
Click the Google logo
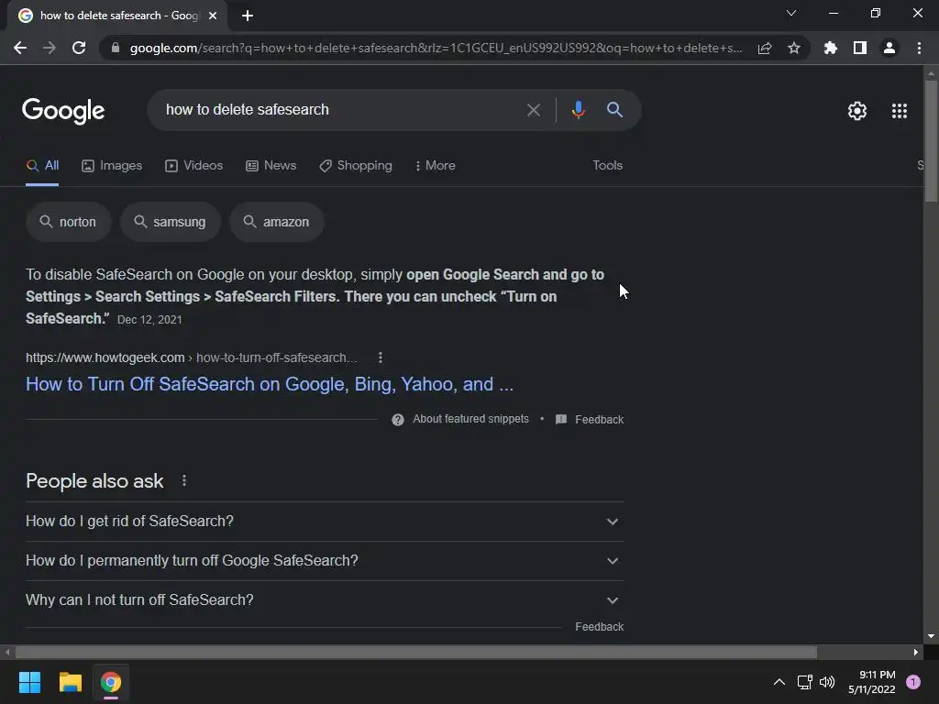click(63, 111)
